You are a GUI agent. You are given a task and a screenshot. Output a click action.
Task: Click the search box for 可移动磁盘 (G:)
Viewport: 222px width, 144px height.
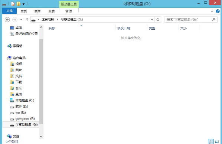tap(191, 20)
